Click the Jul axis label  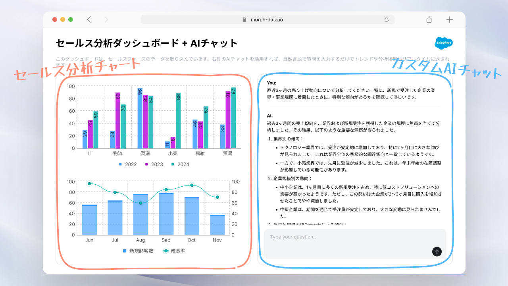click(115, 240)
